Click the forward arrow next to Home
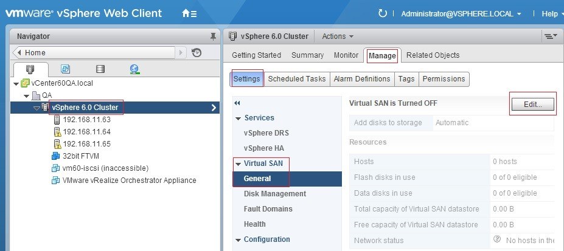 (181, 53)
